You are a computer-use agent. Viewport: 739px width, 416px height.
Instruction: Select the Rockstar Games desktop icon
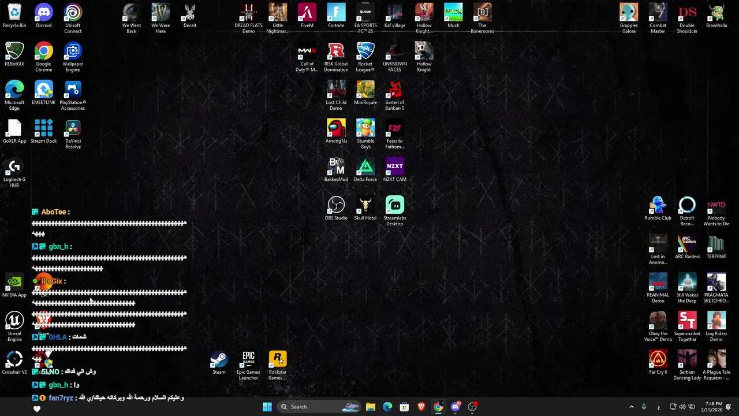(x=278, y=365)
